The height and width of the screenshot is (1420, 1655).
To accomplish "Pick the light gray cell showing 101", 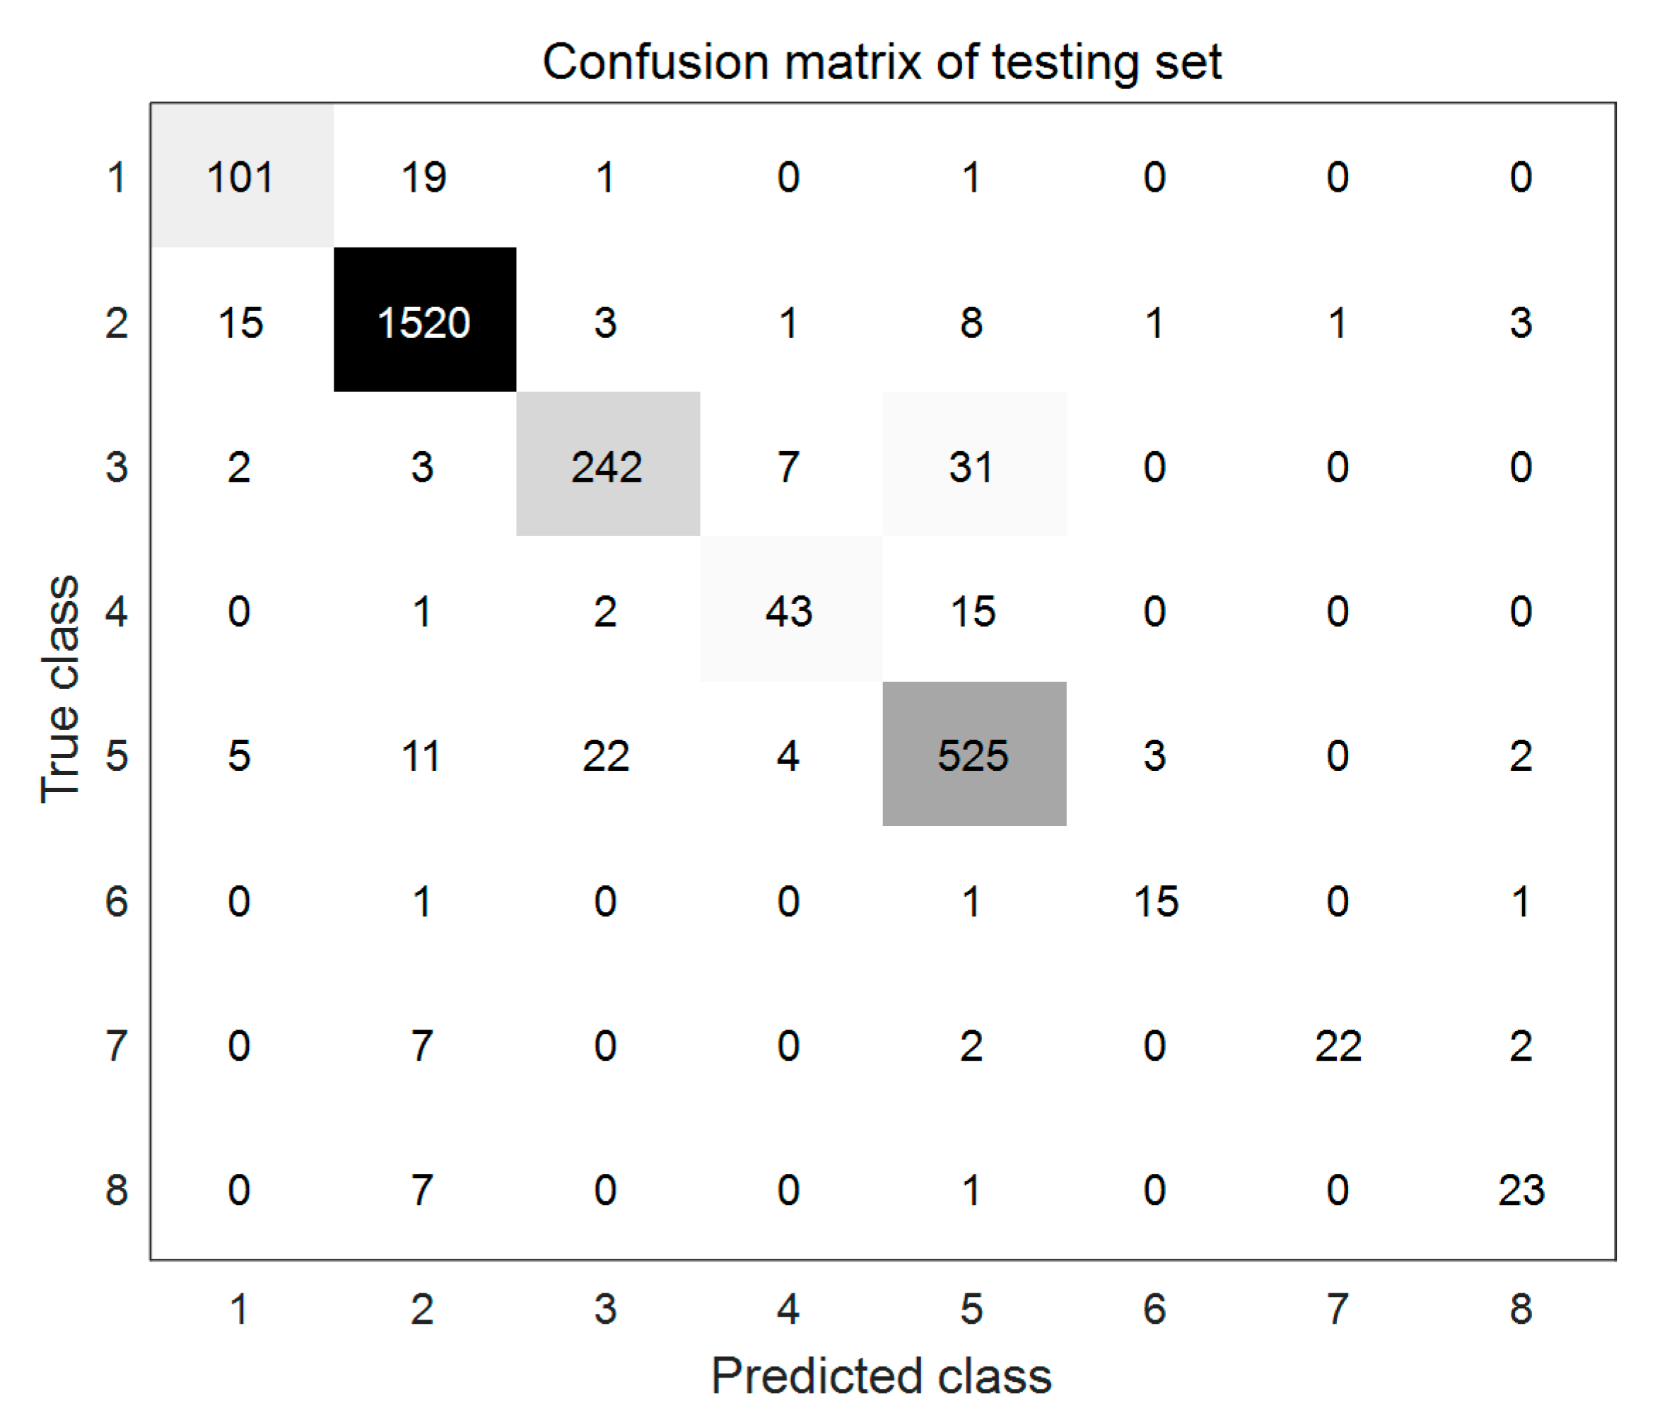I will click(241, 176).
